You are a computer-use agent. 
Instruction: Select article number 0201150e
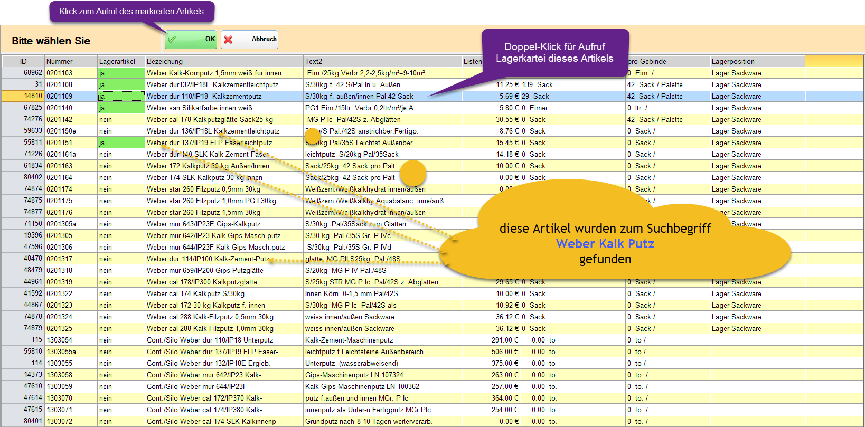point(71,131)
